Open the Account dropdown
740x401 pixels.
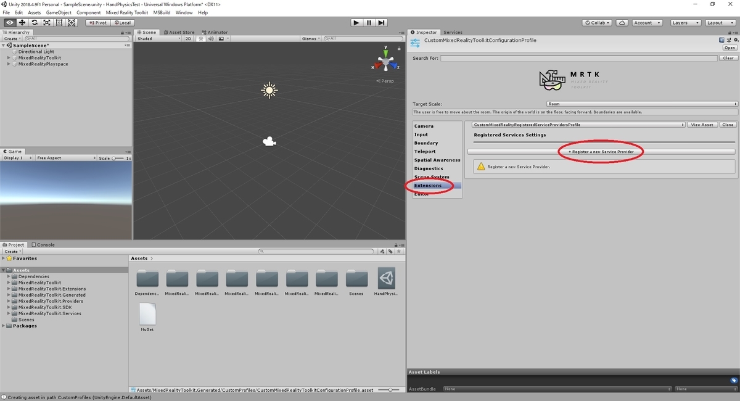(x=647, y=23)
